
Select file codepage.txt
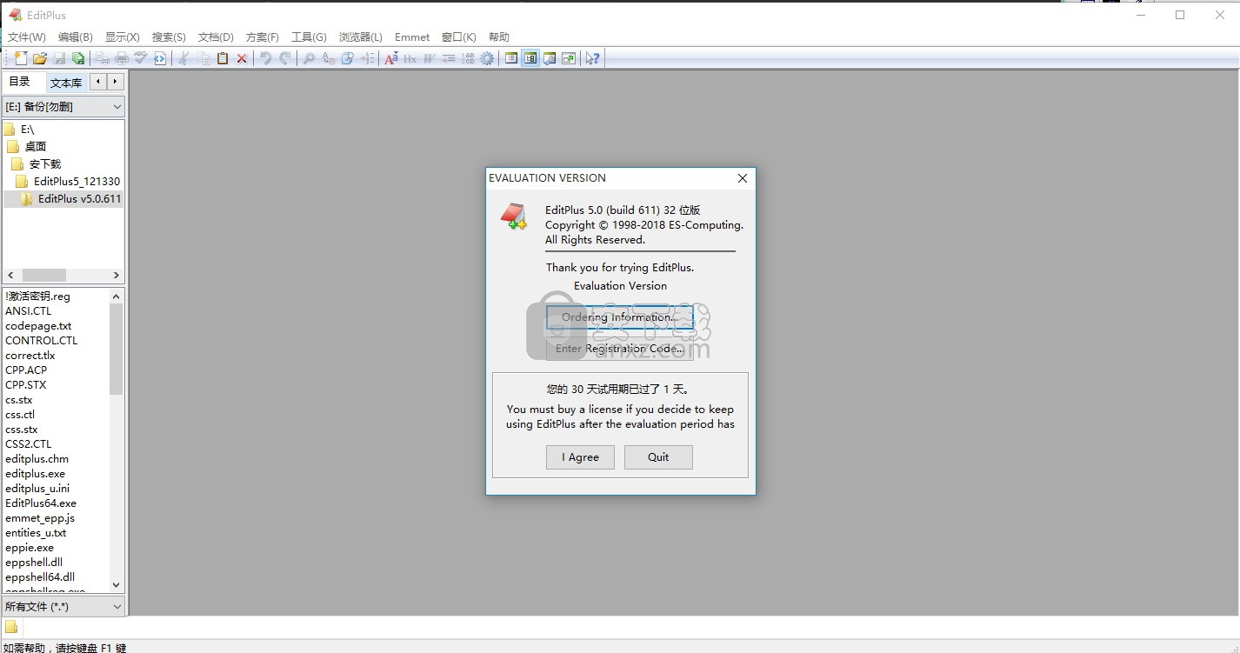point(38,326)
